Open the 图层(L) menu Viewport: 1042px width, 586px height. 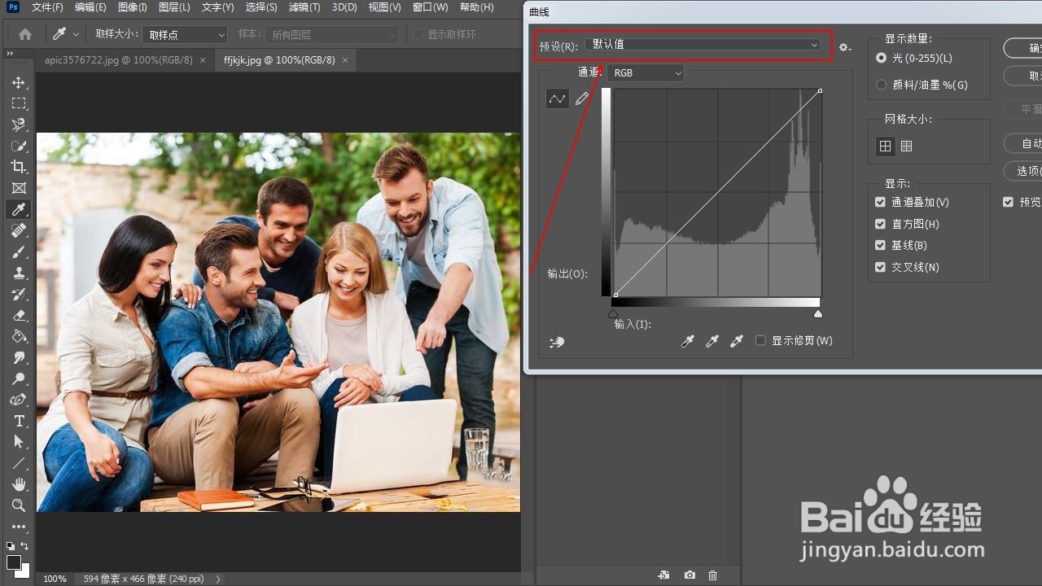click(174, 7)
